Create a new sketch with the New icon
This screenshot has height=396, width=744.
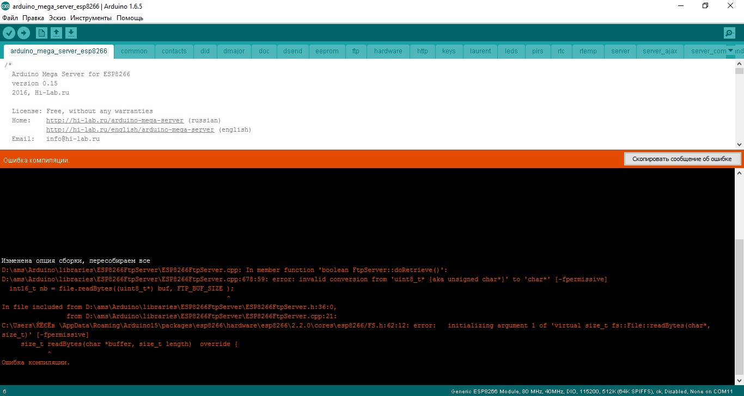click(x=41, y=33)
